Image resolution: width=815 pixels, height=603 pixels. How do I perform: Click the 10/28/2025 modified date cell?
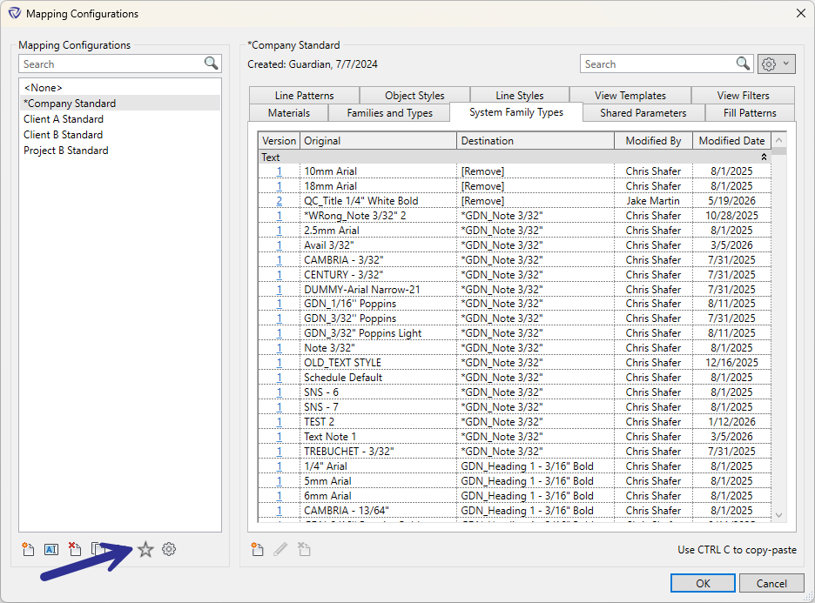tap(731, 216)
